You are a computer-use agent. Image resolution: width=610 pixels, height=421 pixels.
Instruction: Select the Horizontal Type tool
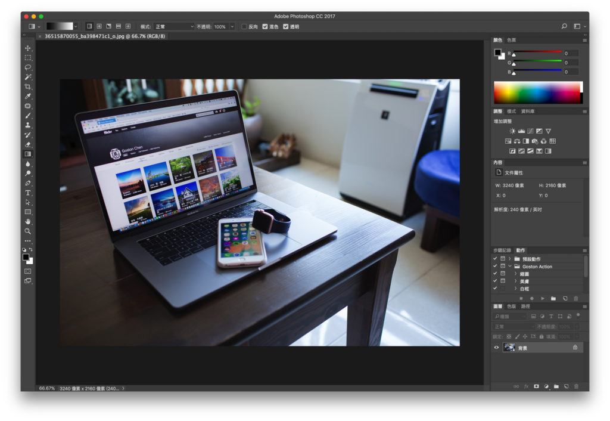27,193
